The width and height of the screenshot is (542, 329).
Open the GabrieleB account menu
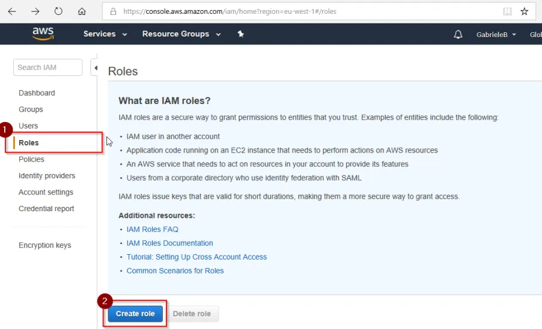[496, 35]
